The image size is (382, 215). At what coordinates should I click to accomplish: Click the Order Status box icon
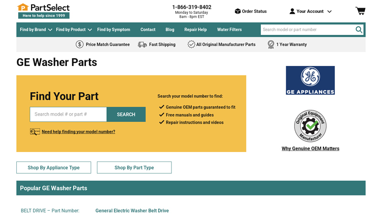pyautogui.click(x=237, y=11)
